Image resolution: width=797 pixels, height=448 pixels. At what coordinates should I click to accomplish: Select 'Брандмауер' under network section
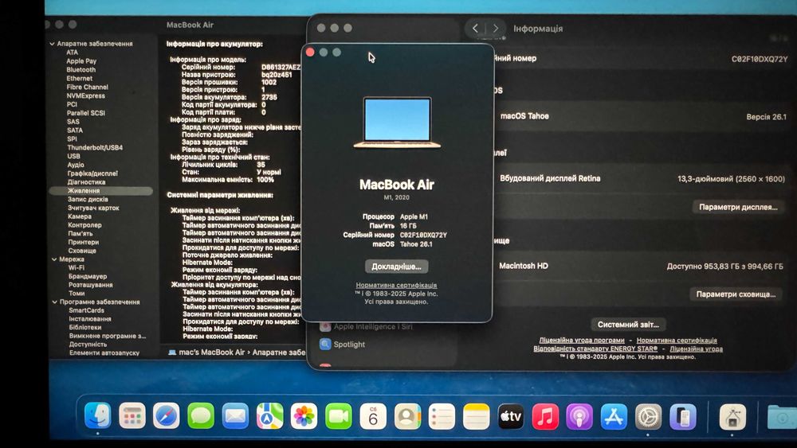tap(88, 276)
